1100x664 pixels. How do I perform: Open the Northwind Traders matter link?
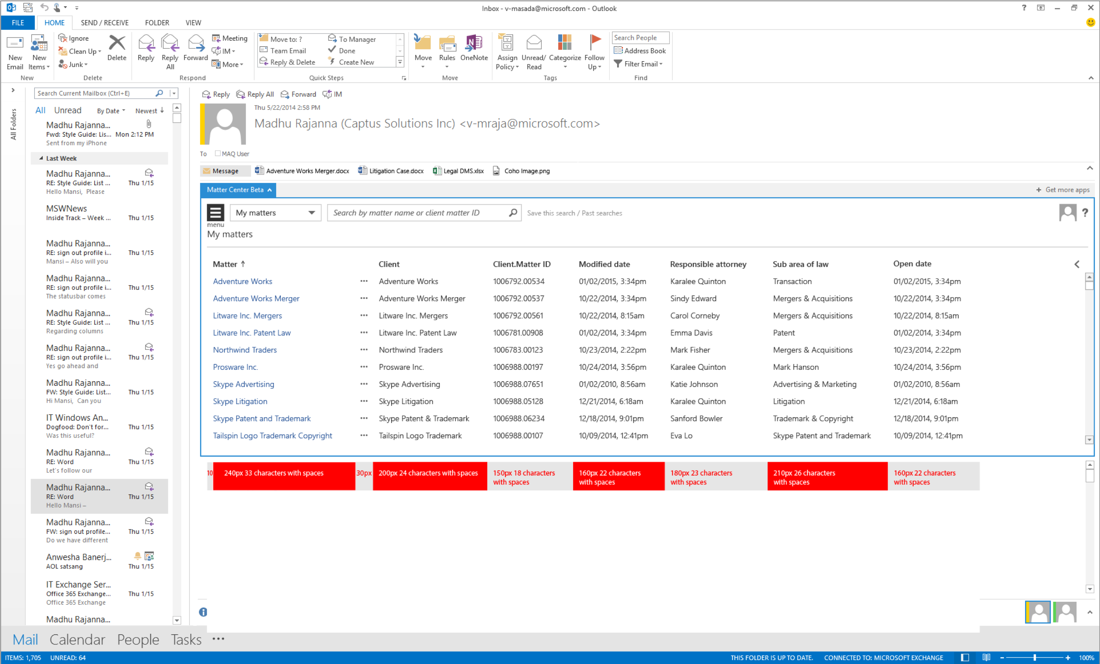pyautogui.click(x=245, y=349)
